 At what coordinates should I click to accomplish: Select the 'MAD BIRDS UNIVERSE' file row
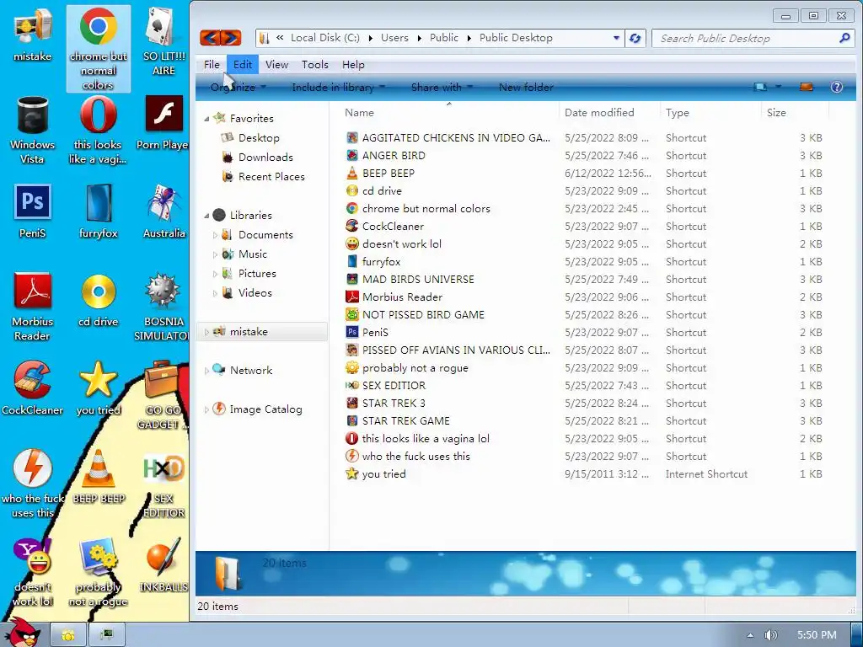(584, 280)
